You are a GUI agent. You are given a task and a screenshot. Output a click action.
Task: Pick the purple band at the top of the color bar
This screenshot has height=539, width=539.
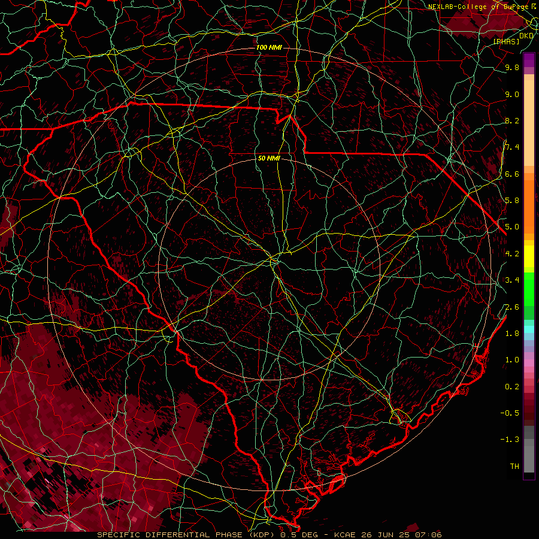pos(529,60)
